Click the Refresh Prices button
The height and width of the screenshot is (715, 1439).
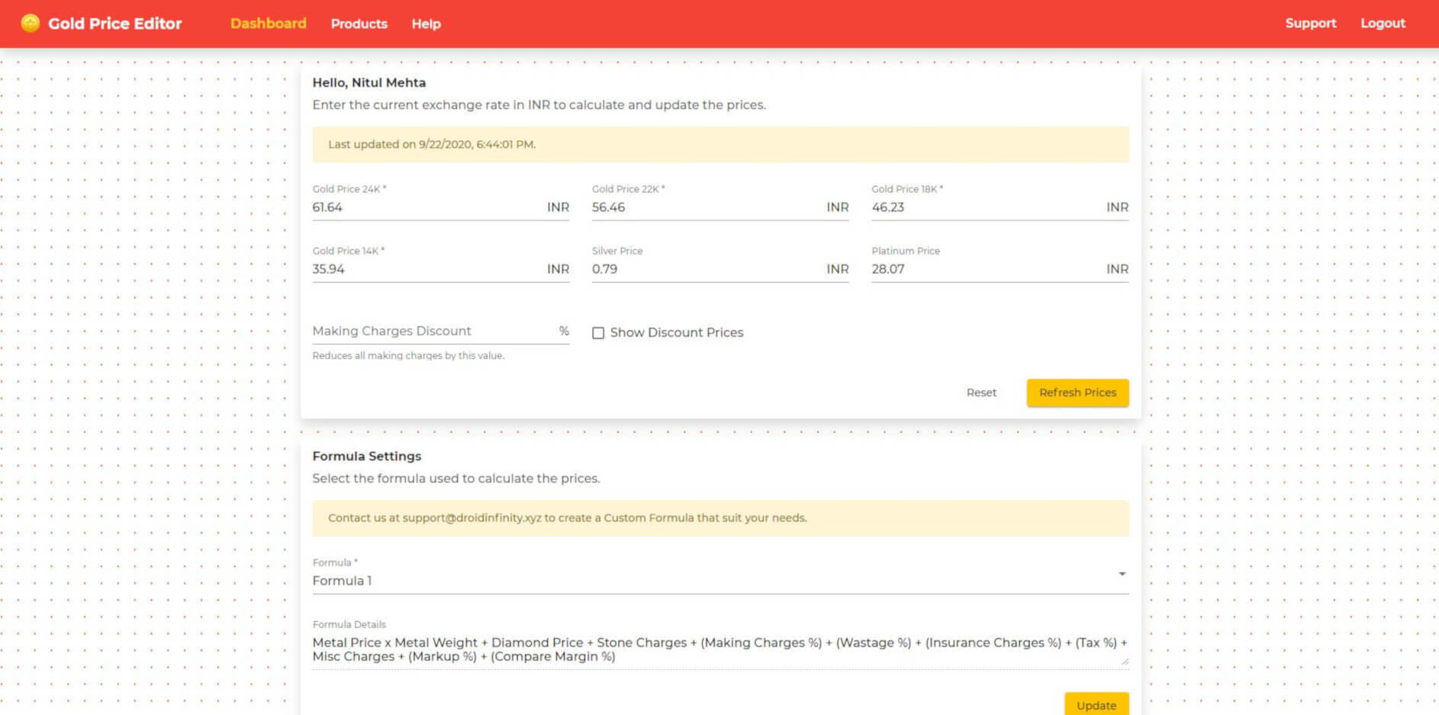tap(1077, 393)
